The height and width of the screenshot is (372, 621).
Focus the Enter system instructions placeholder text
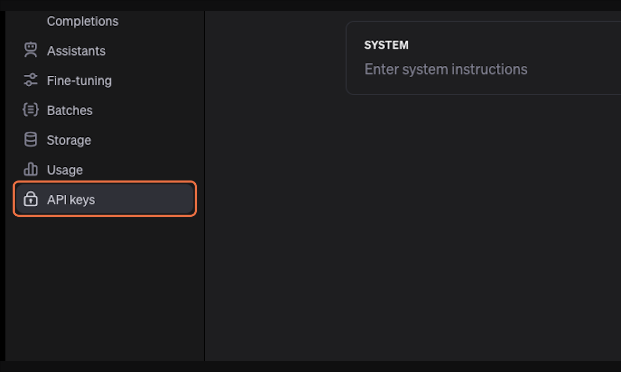[x=446, y=69]
